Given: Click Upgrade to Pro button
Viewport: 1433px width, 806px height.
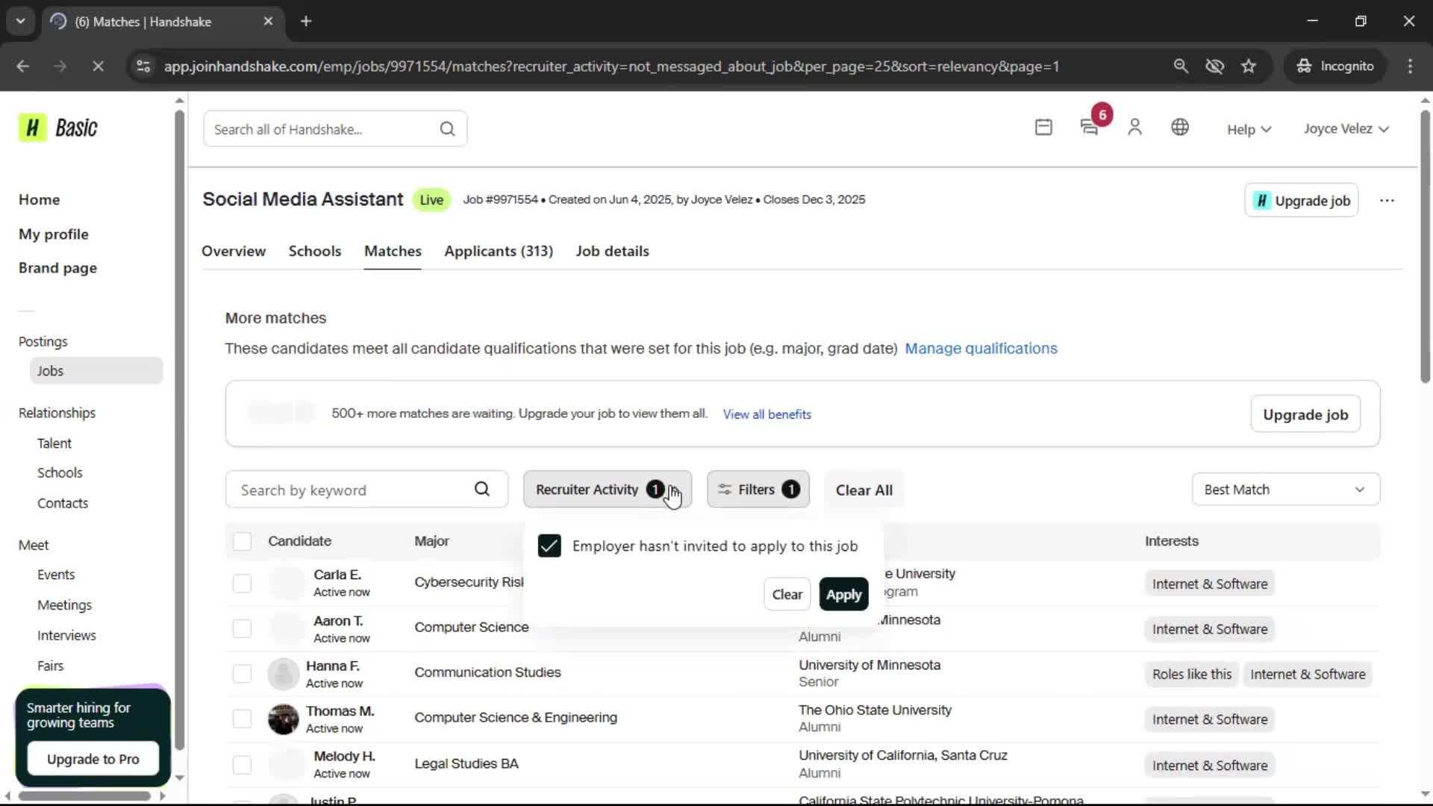Looking at the screenshot, I should 93,759.
